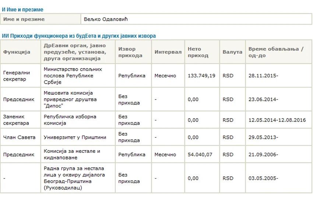The image size is (313, 197).
Task: Select the Валута column header
Action: click(x=233, y=52)
